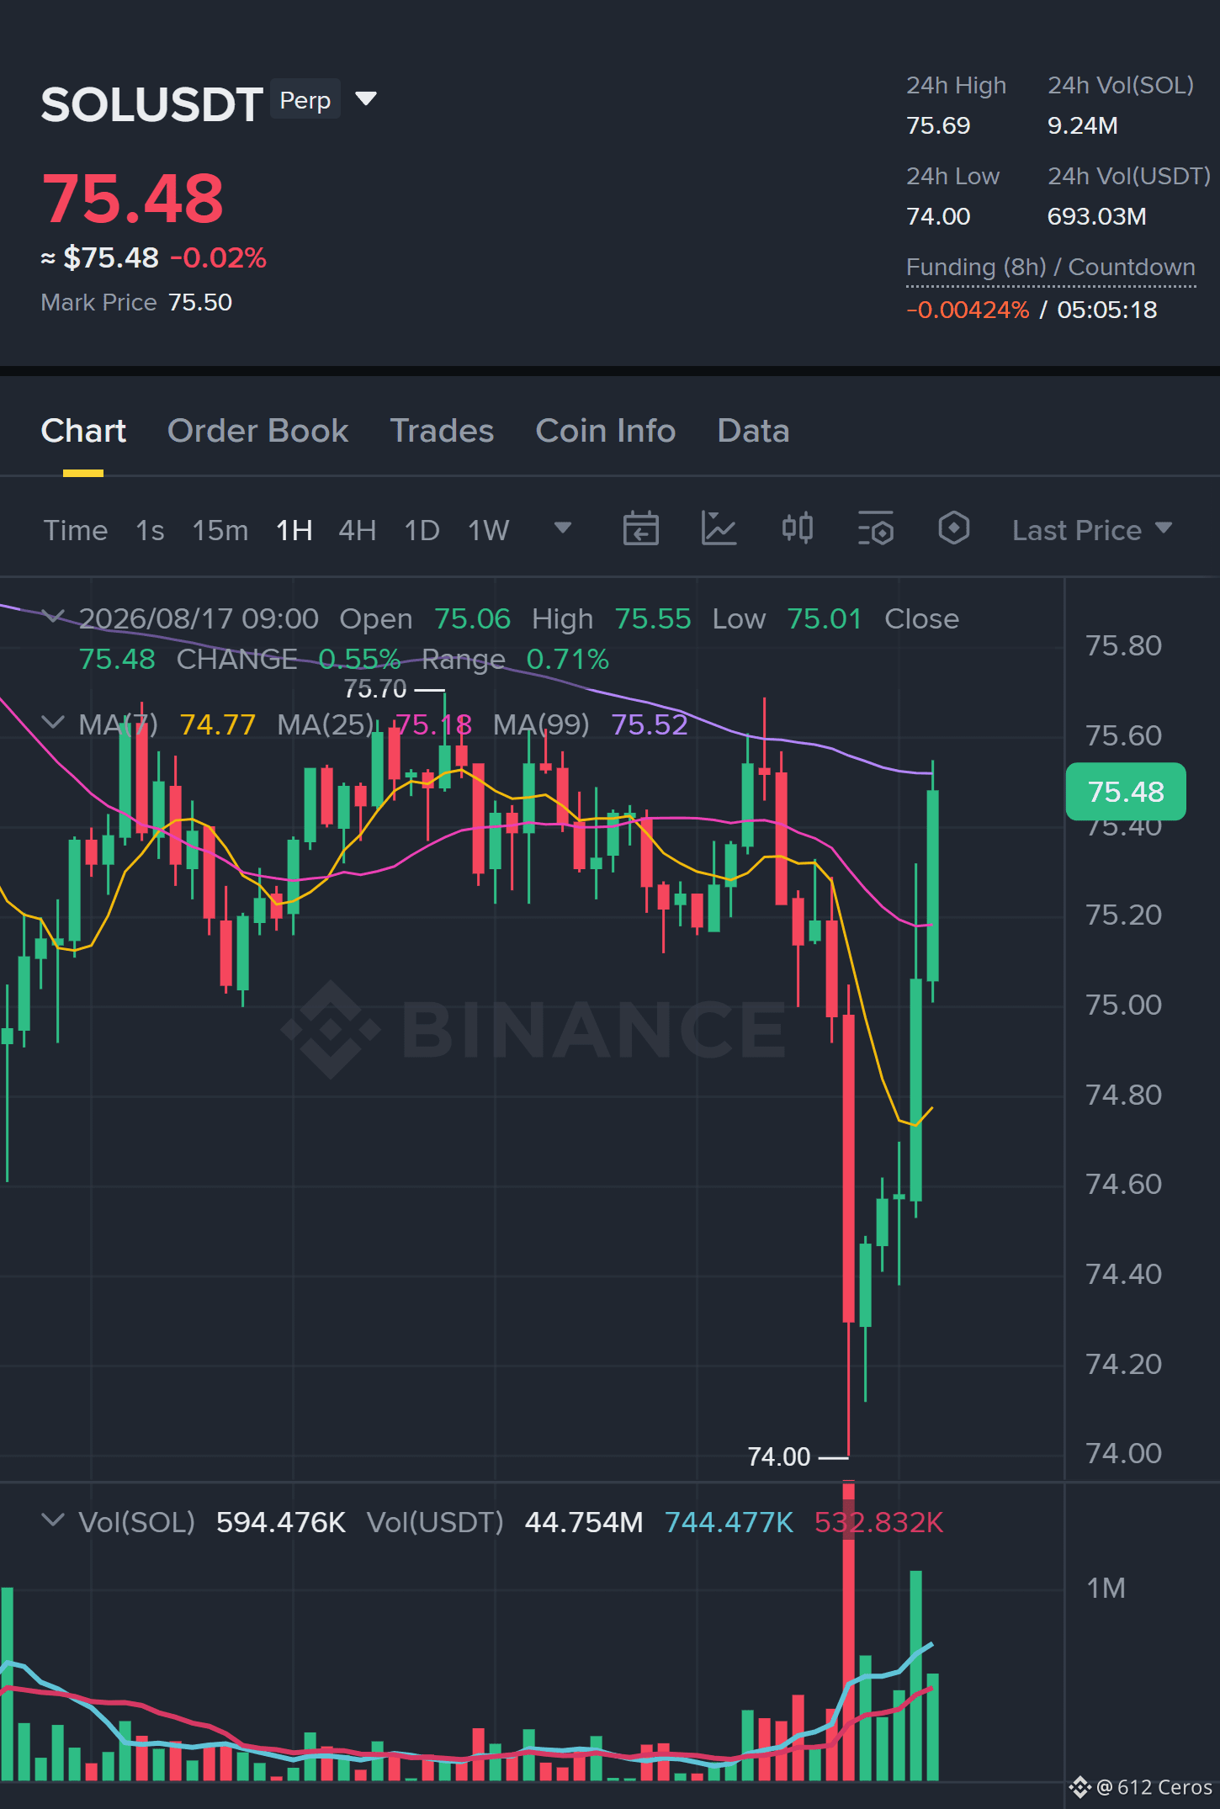Click the MA(7) value 74.77
The height and width of the screenshot is (1809, 1220).
pyautogui.click(x=218, y=724)
